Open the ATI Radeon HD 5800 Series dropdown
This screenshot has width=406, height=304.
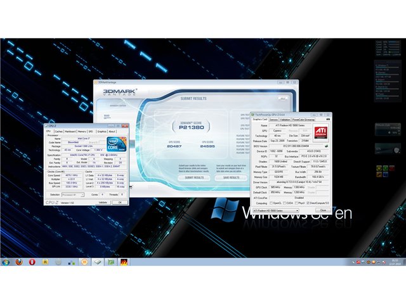coord(276,211)
